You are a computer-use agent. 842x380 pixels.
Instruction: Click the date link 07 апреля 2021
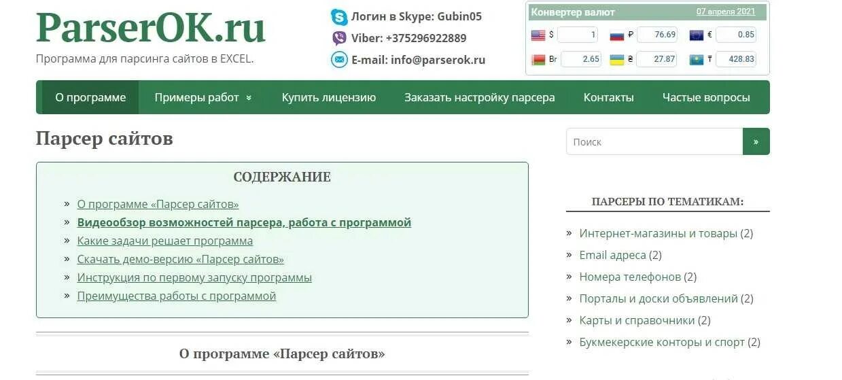[x=726, y=12]
